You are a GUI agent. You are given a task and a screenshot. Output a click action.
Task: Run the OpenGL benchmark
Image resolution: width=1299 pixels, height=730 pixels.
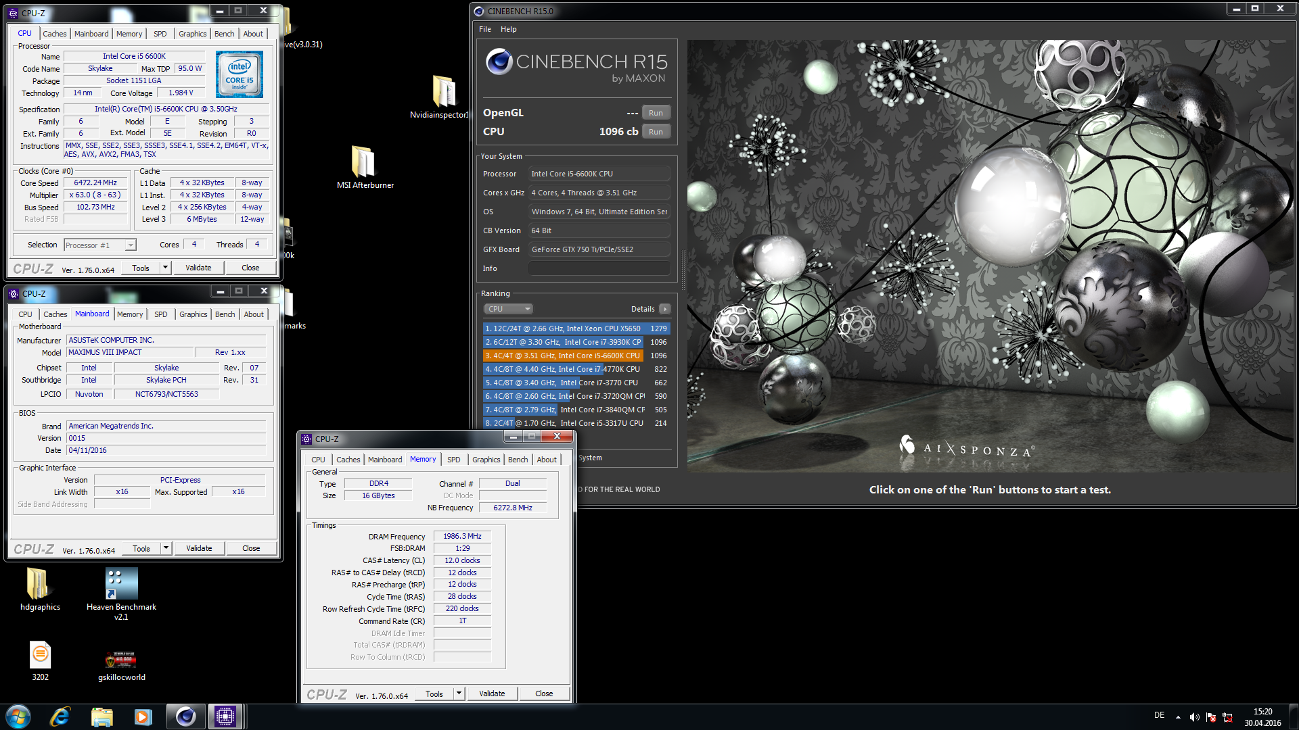656,113
